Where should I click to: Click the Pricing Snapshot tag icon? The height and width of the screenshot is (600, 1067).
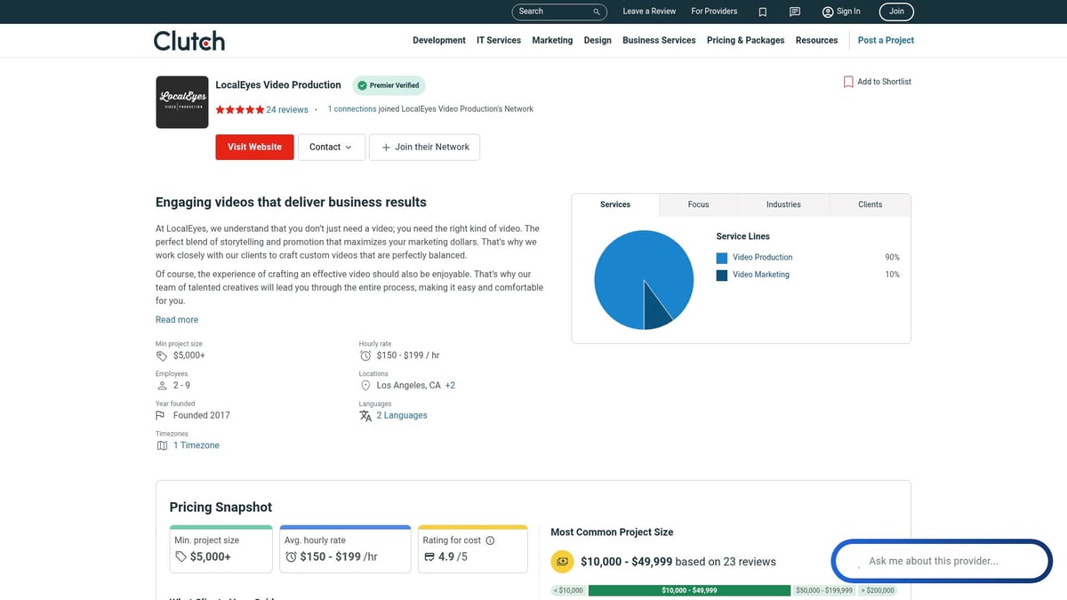click(181, 556)
